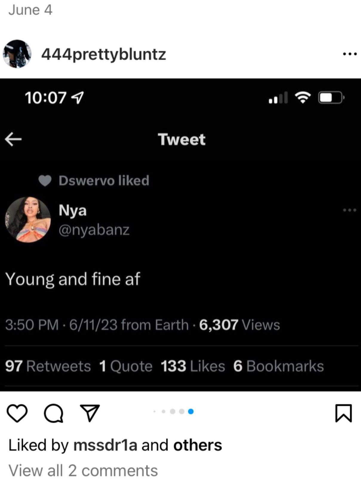
Task: Like the post with the heart icon
Action: point(17,413)
